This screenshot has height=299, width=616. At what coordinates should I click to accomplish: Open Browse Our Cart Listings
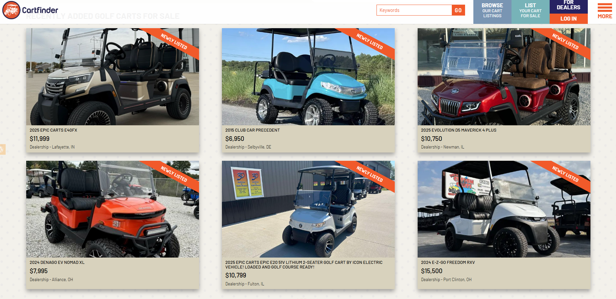click(x=492, y=11)
